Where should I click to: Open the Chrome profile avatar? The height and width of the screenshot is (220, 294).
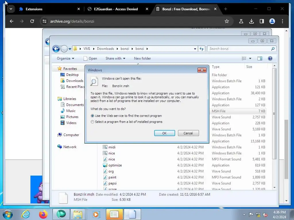tap(272, 21)
